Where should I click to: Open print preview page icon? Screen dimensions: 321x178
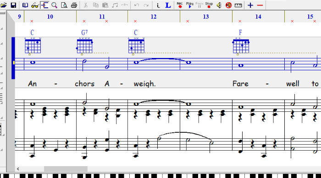(64, 5)
